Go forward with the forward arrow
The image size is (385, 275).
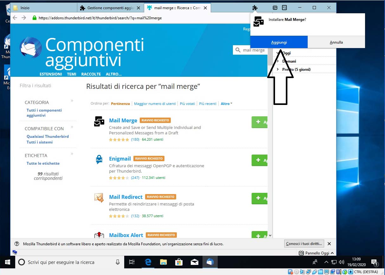(24, 18)
